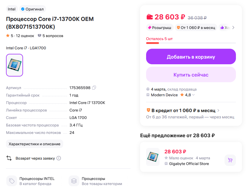Click the verified Original badge

pyautogui.click(x=32, y=9)
